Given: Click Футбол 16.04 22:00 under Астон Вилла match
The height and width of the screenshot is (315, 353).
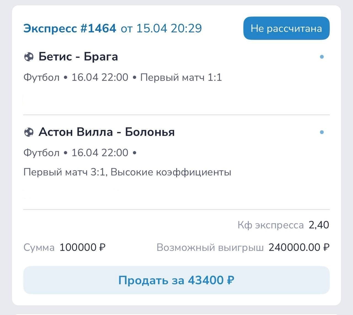Looking at the screenshot, I should point(76,153).
